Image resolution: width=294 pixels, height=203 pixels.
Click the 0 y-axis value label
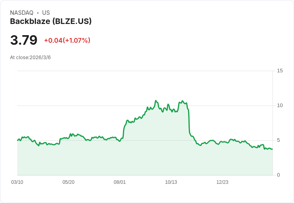pos(278,175)
